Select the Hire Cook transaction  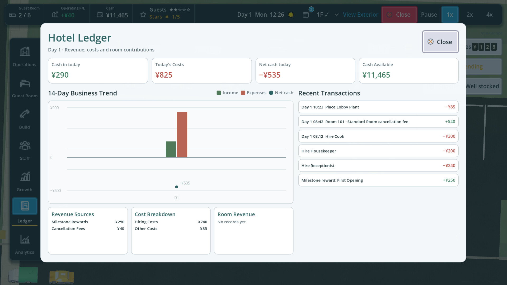tap(378, 136)
